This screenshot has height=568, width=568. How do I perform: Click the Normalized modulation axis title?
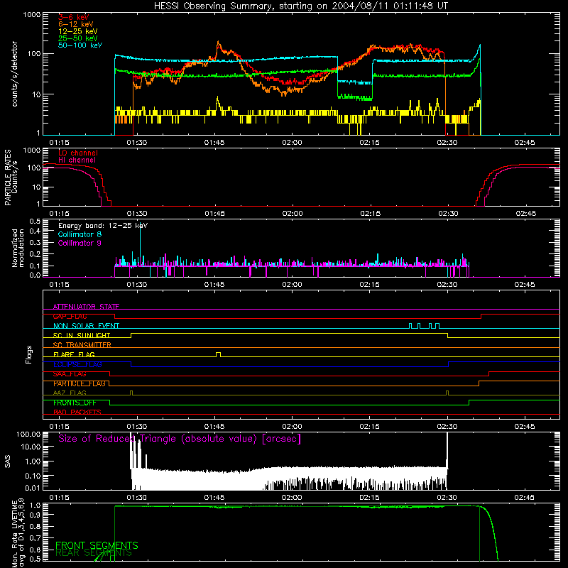tap(18, 248)
